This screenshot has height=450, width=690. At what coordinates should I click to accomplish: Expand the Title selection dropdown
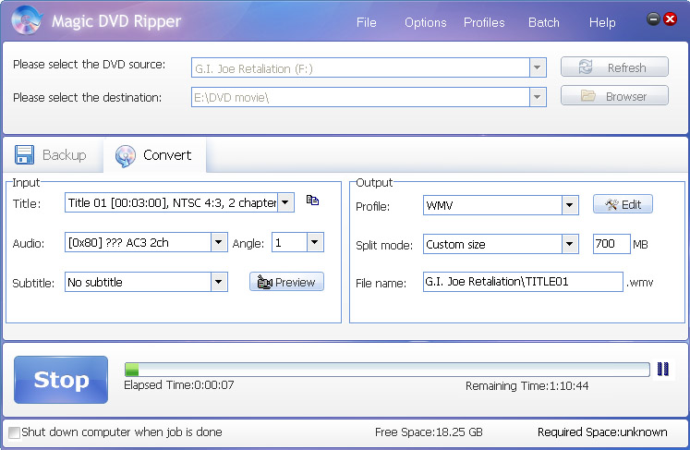[x=285, y=202]
